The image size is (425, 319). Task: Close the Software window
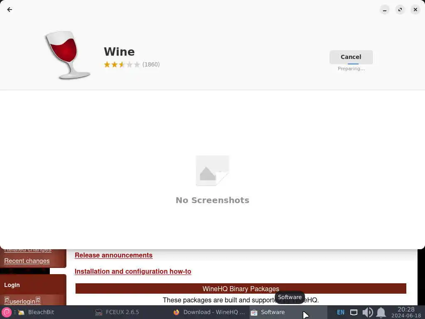click(415, 10)
